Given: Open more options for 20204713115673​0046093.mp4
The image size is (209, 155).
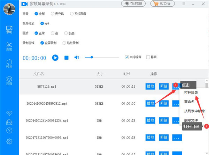Looking at the screenshot, I should (x=177, y=138).
